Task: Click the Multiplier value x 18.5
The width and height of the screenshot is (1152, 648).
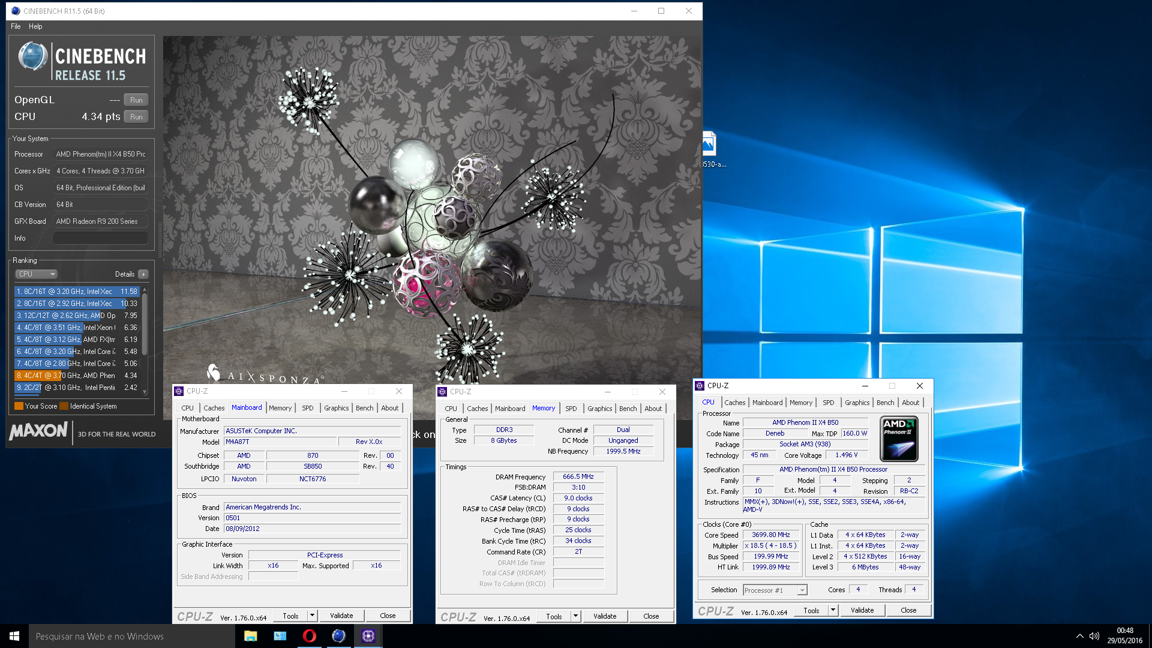Action: click(x=770, y=545)
